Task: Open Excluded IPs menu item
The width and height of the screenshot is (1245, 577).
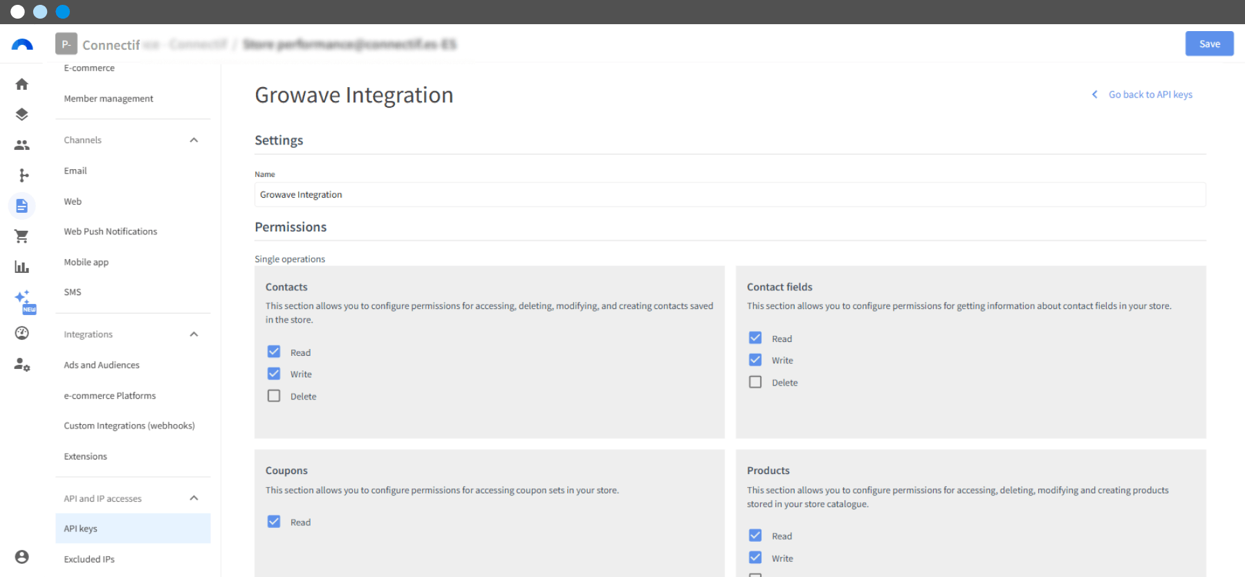Action: (89, 560)
